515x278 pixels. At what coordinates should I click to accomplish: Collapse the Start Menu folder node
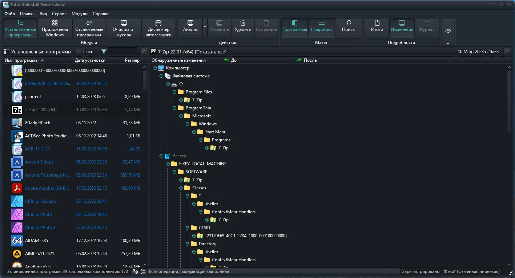pyautogui.click(x=194, y=132)
